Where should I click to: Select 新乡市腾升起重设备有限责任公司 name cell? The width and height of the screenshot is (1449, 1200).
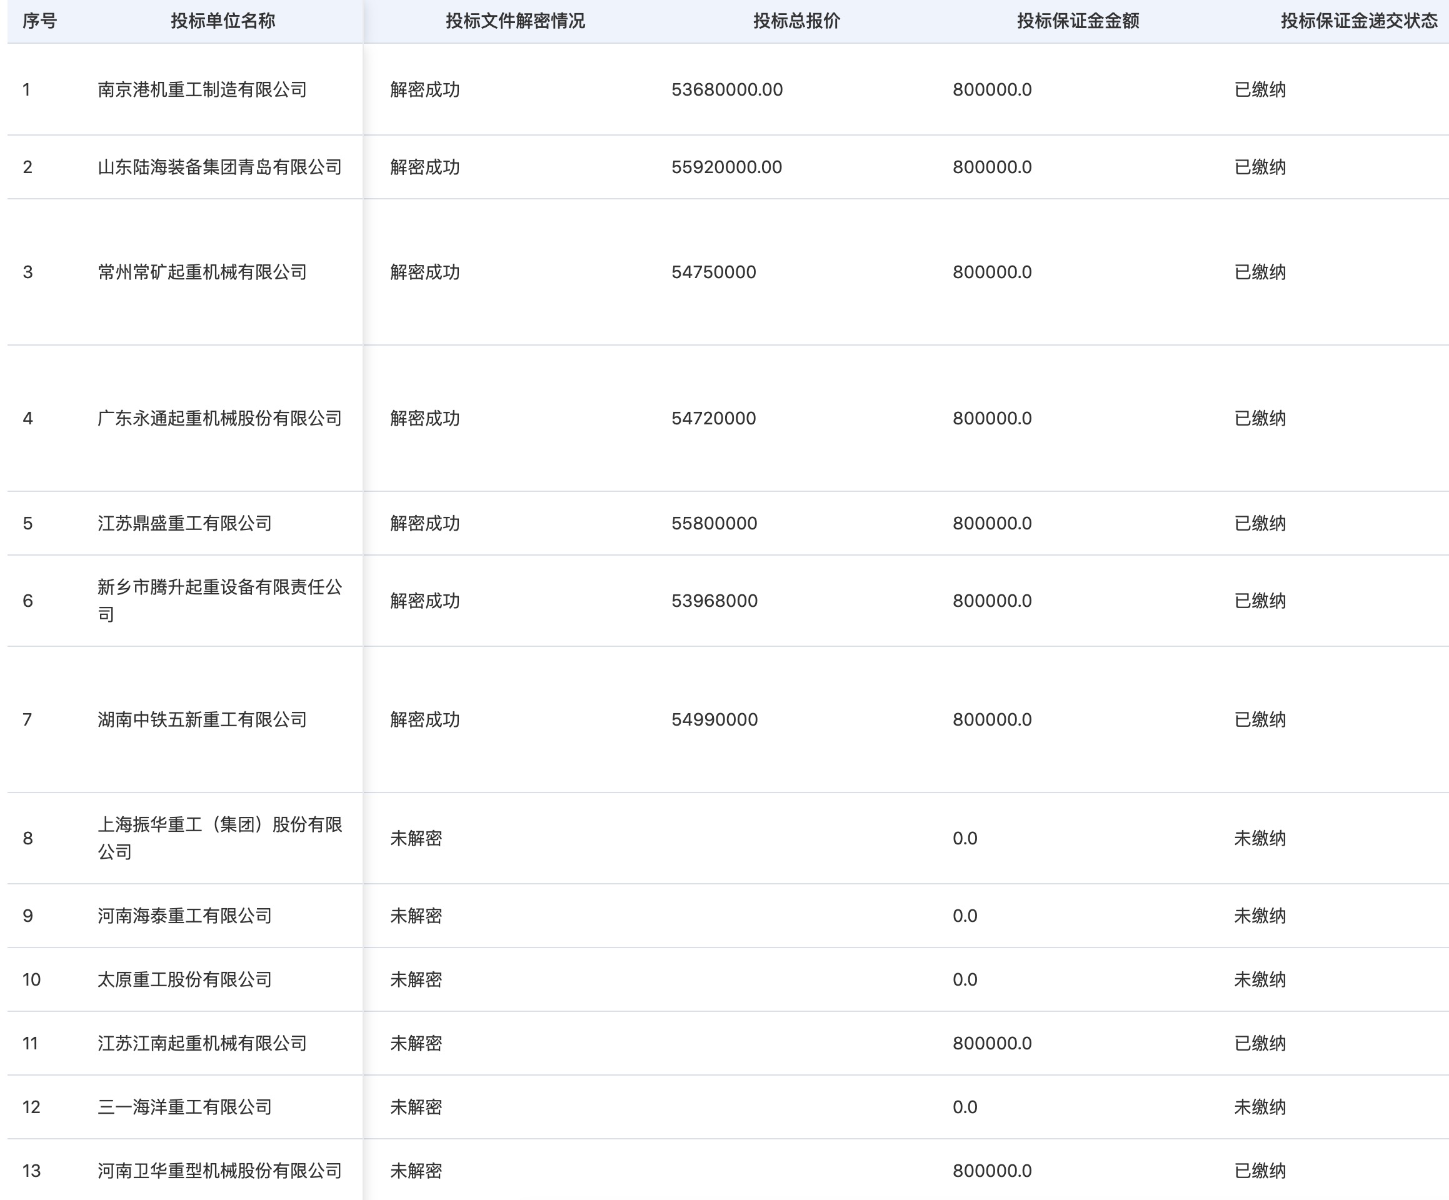[219, 599]
